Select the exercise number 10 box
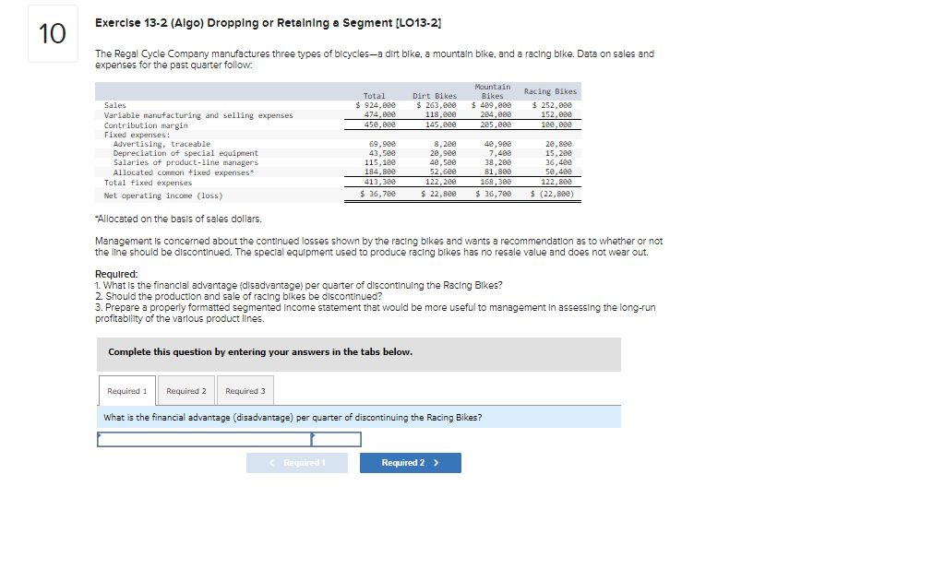Screen dimensions: 945x569 click(52, 34)
